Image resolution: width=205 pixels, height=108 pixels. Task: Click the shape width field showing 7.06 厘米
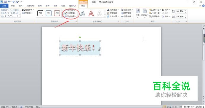click(x=180, y=17)
